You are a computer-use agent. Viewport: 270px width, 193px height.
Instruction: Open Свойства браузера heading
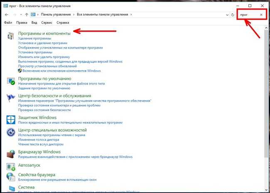coord(37,175)
